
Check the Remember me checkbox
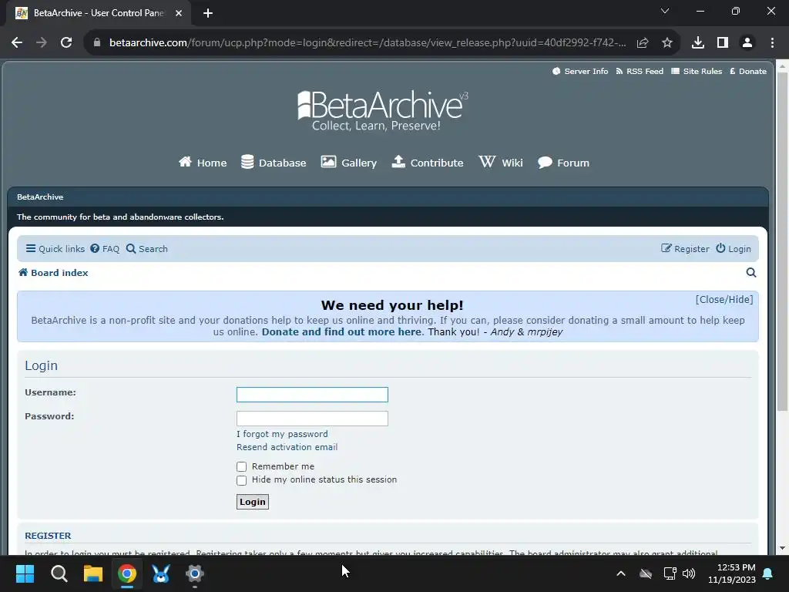point(241,467)
